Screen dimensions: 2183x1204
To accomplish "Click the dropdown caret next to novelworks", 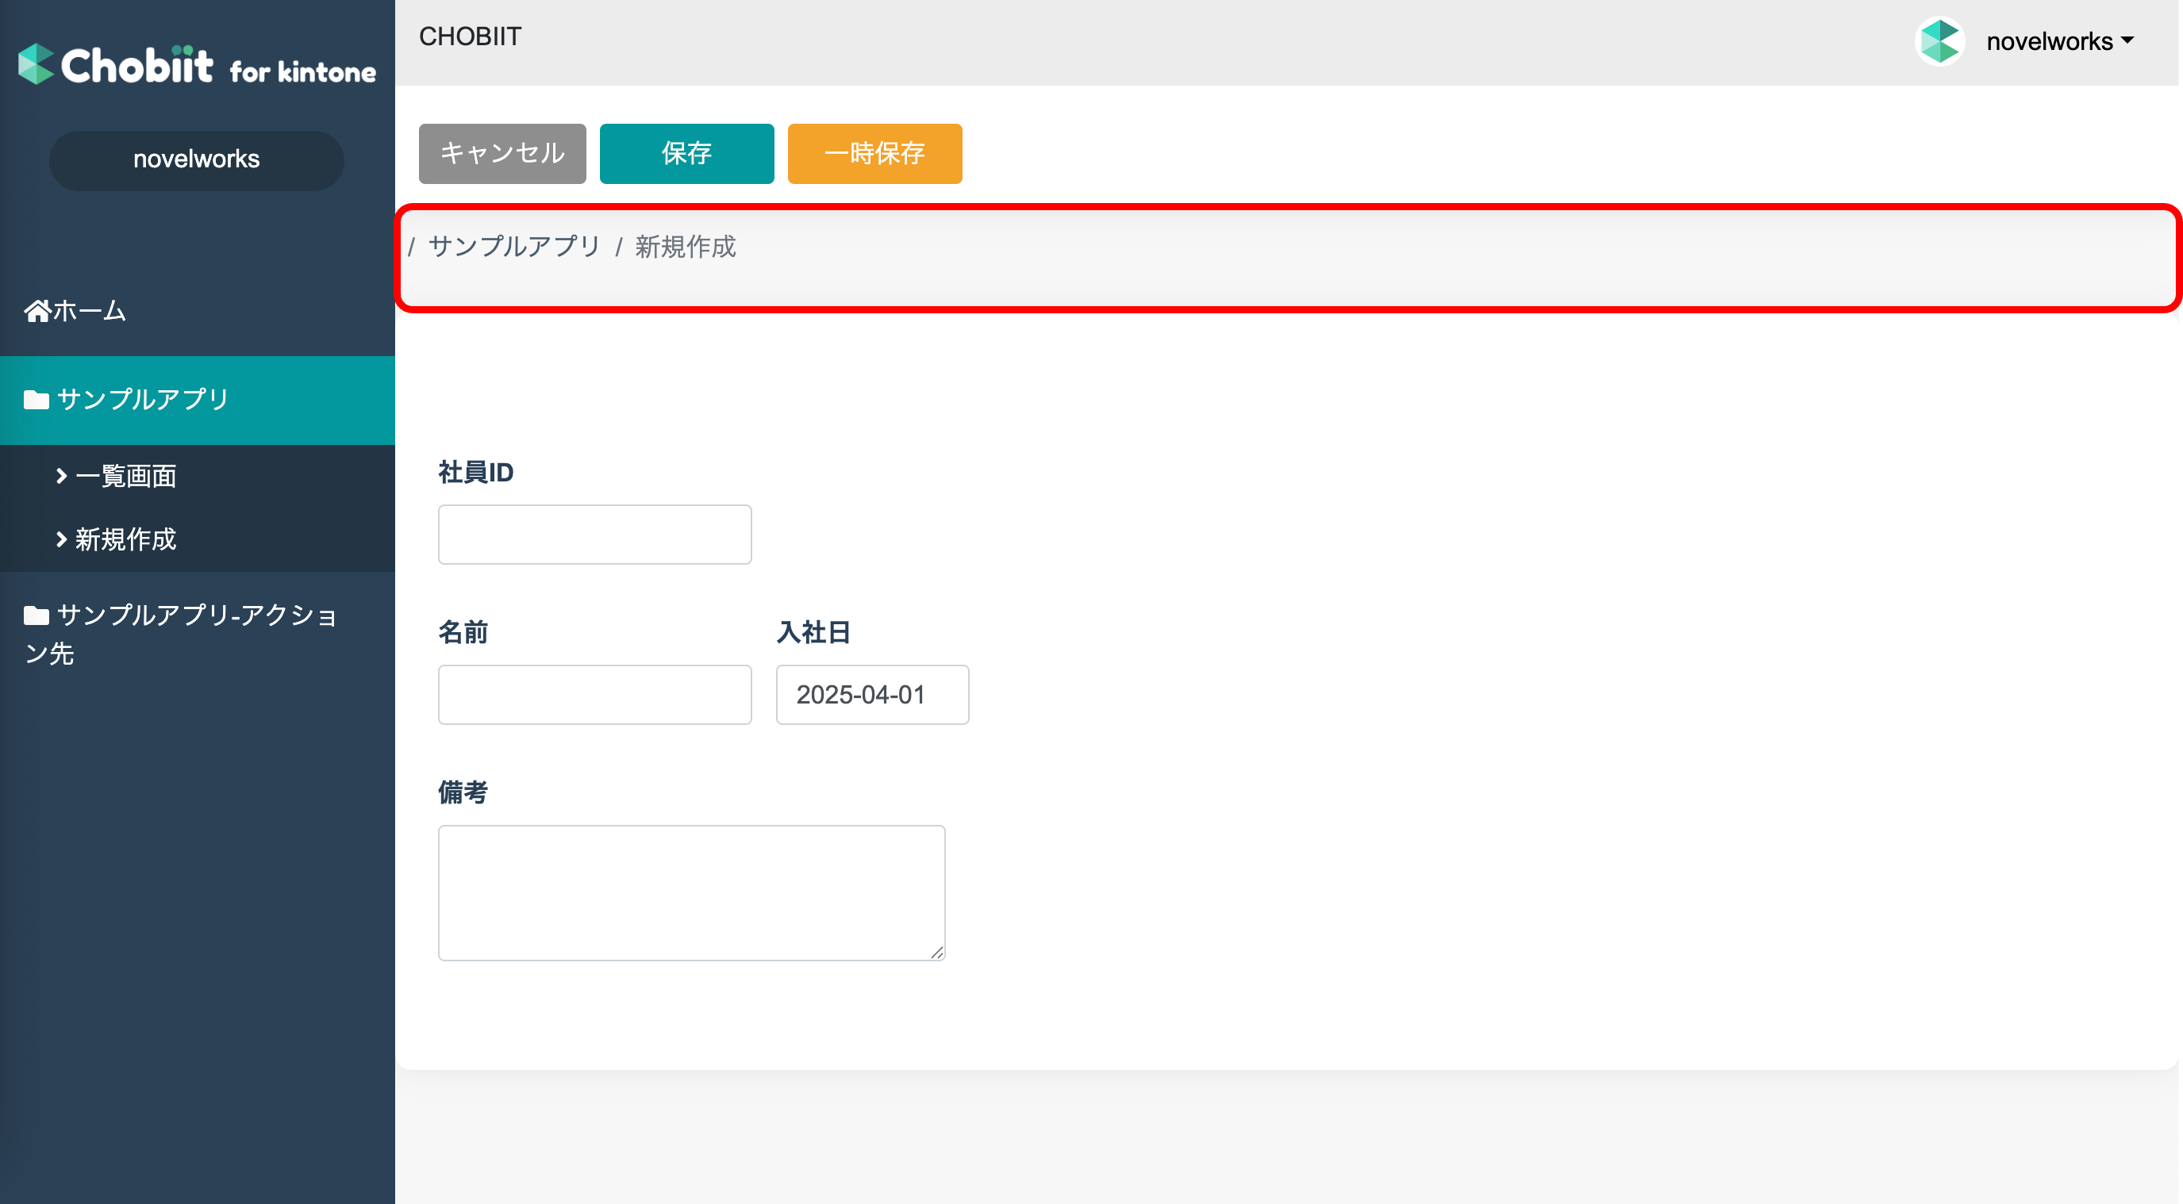I will tap(2127, 40).
